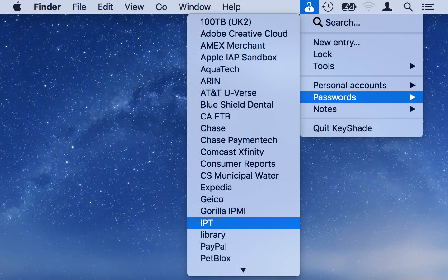Open Spotlight search magnifier
448x280 pixels.
[x=408, y=7]
